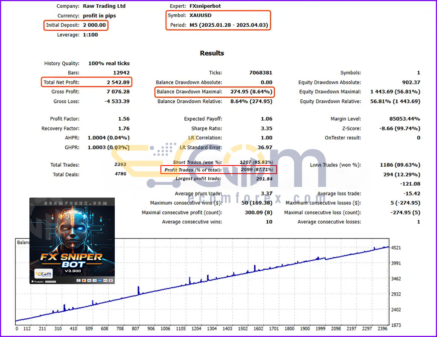Screen dimensions: 437x337
Task: Select Balance Drawdown Maximal value 274.95 (8.64%)
Action: click(251, 92)
